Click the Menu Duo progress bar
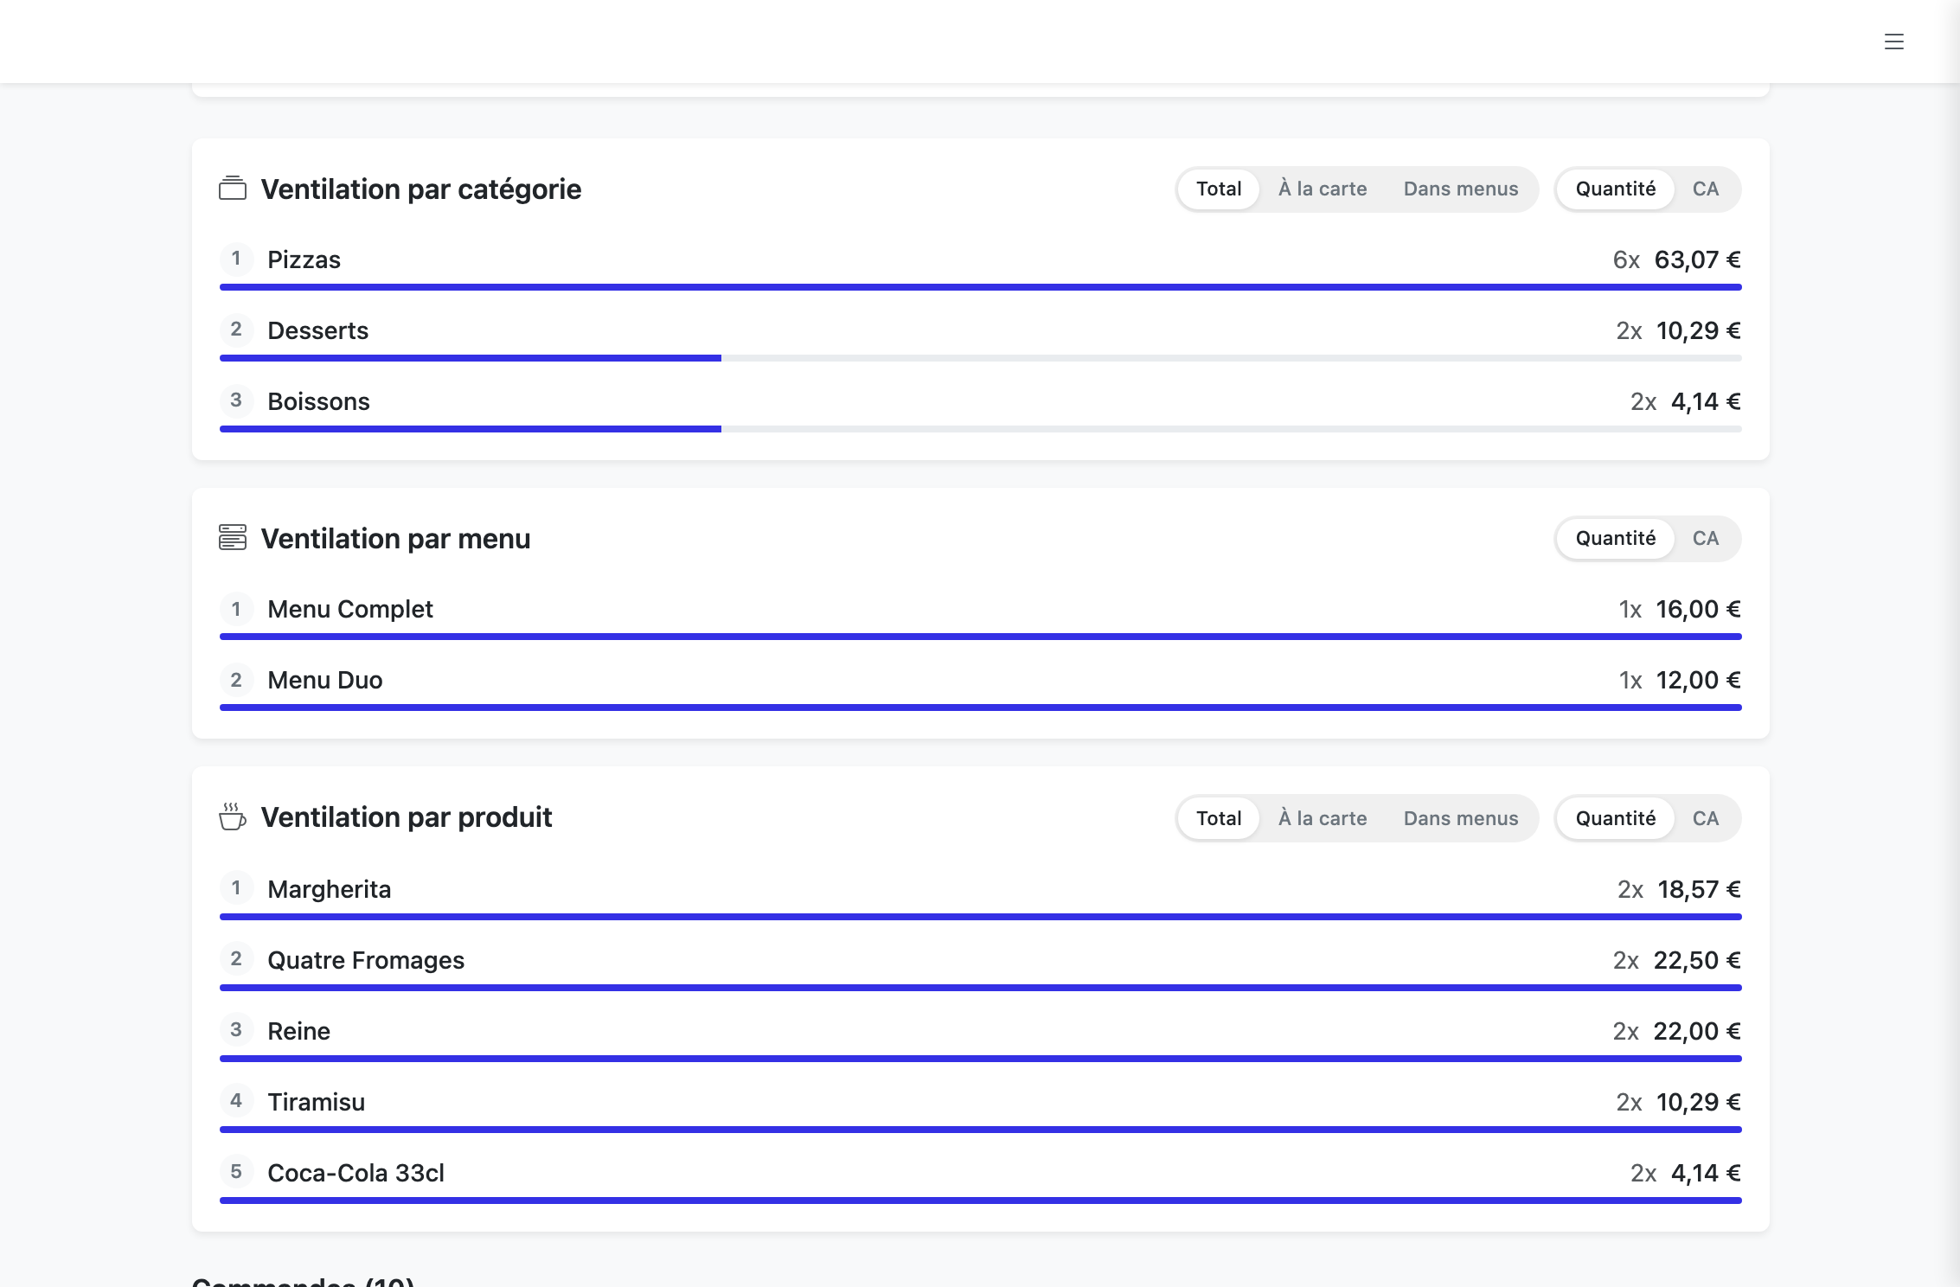Image resolution: width=1960 pixels, height=1287 pixels. [981, 708]
